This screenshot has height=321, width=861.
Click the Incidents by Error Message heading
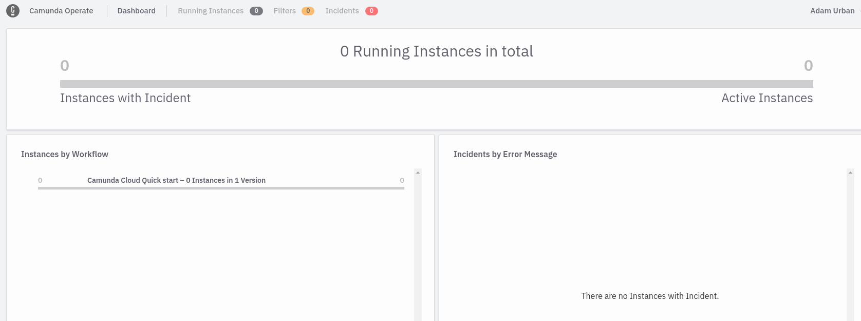point(505,154)
